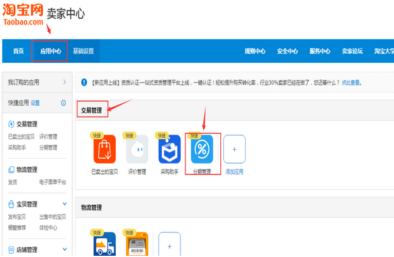This screenshot has height=257, width=394.
Task: Click the blue notice exclamation icon
Action: [84, 82]
